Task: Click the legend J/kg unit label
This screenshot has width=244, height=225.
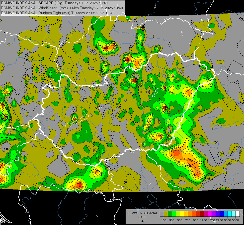Action: pos(142,221)
